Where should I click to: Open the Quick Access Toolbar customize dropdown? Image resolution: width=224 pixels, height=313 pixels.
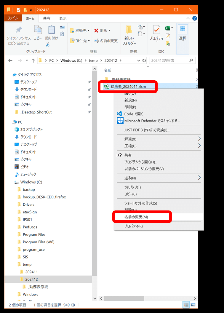click(x=31, y=10)
